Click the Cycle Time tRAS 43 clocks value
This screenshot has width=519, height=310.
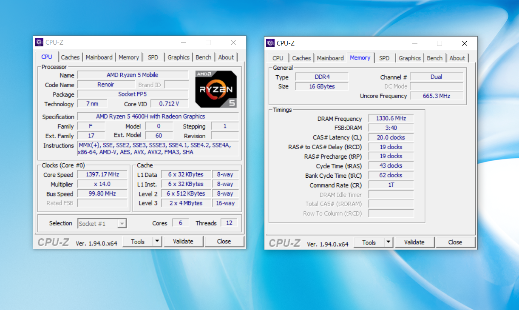click(x=391, y=166)
